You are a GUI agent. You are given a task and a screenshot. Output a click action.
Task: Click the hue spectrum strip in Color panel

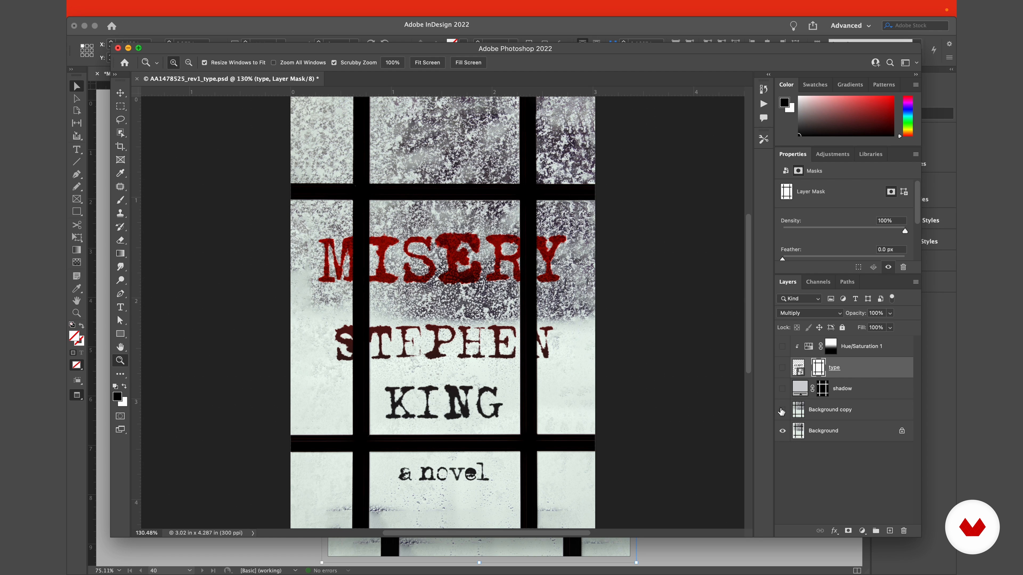[908, 116]
